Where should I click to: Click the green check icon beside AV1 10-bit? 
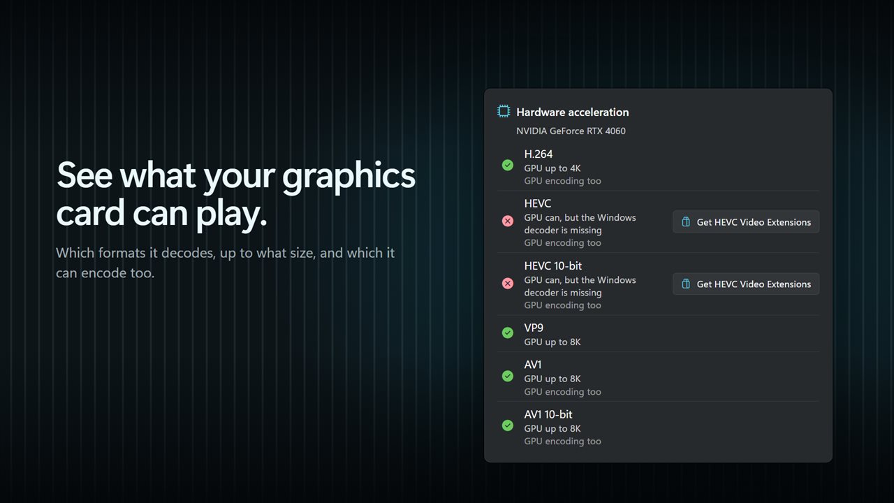(x=508, y=425)
